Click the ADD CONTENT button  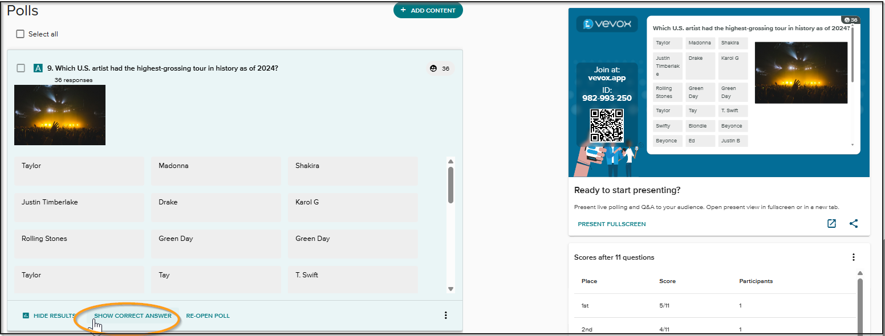tap(428, 10)
